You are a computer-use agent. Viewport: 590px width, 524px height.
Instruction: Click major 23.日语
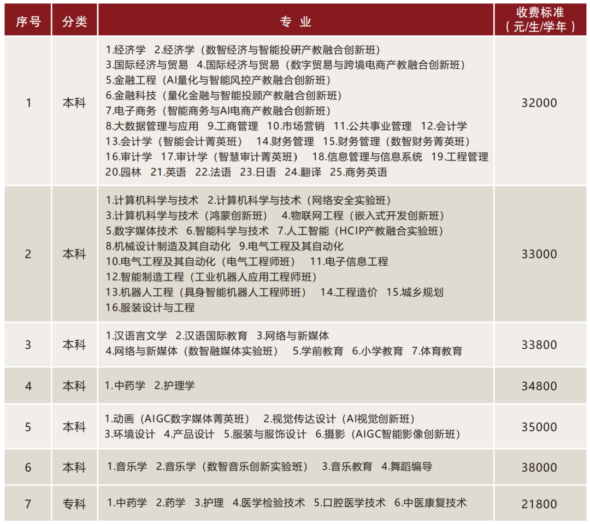[258, 172]
